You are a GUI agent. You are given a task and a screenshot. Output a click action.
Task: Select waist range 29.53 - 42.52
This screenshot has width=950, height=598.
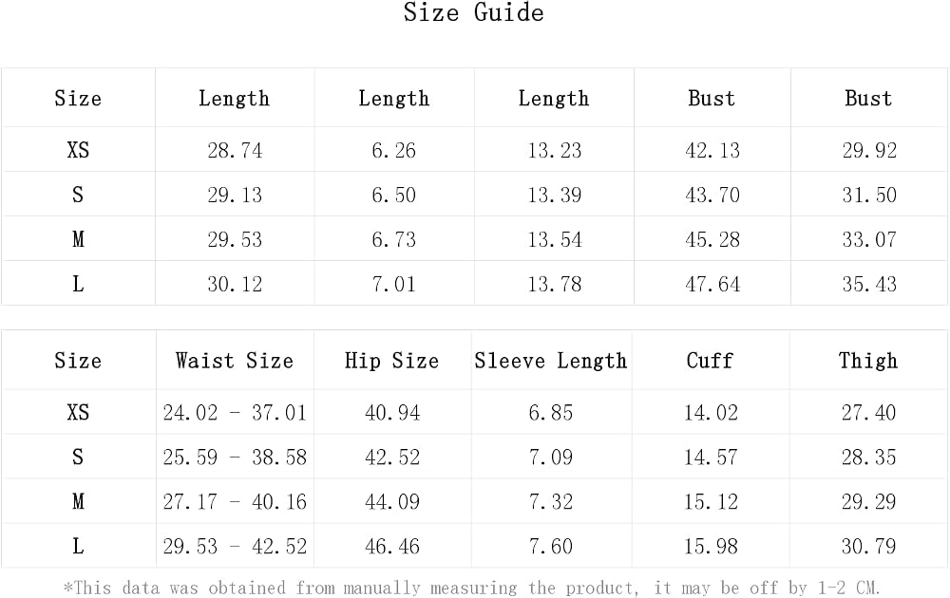pos(235,547)
